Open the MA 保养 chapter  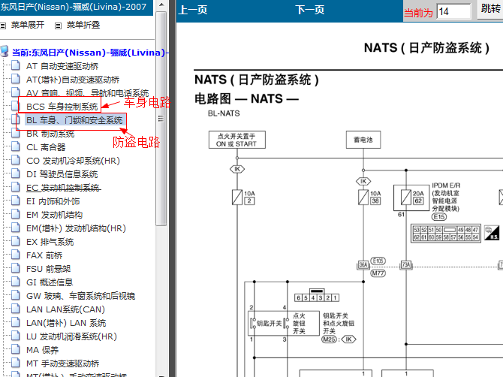pos(42,350)
